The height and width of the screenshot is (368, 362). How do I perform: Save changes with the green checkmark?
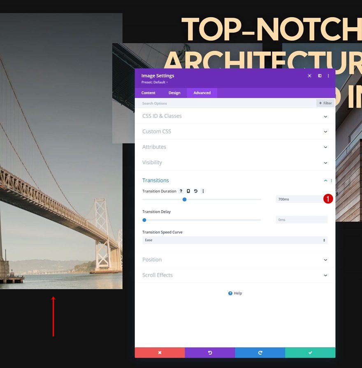[x=310, y=352]
